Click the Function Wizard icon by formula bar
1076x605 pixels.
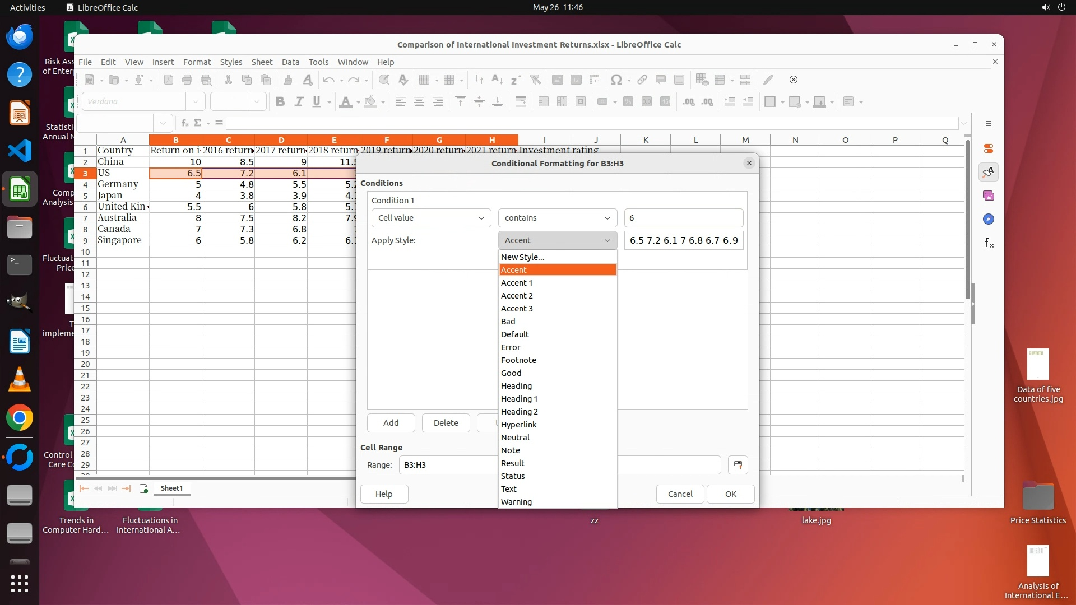pos(185,123)
